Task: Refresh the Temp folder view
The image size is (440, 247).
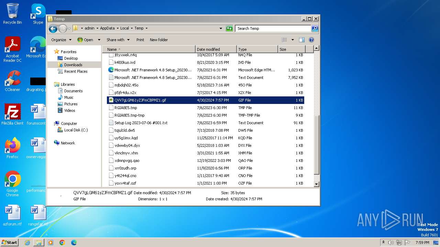Action: (229, 28)
